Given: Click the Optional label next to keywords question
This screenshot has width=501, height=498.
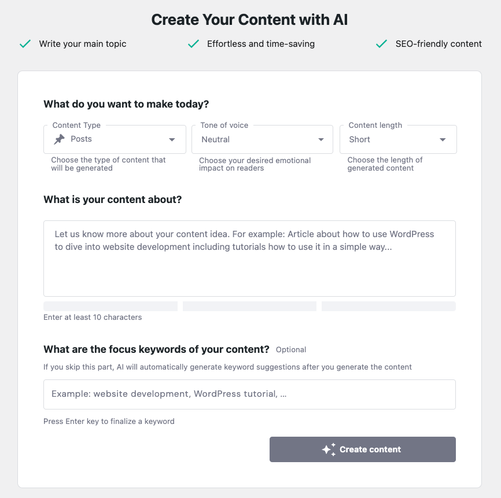Looking at the screenshot, I should [x=291, y=349].
